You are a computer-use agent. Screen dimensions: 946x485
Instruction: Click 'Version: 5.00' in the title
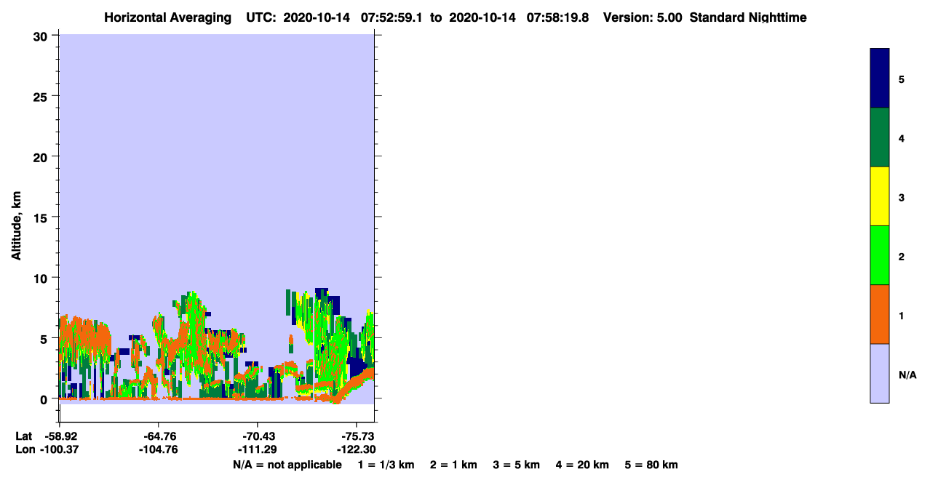click(643, 17)
